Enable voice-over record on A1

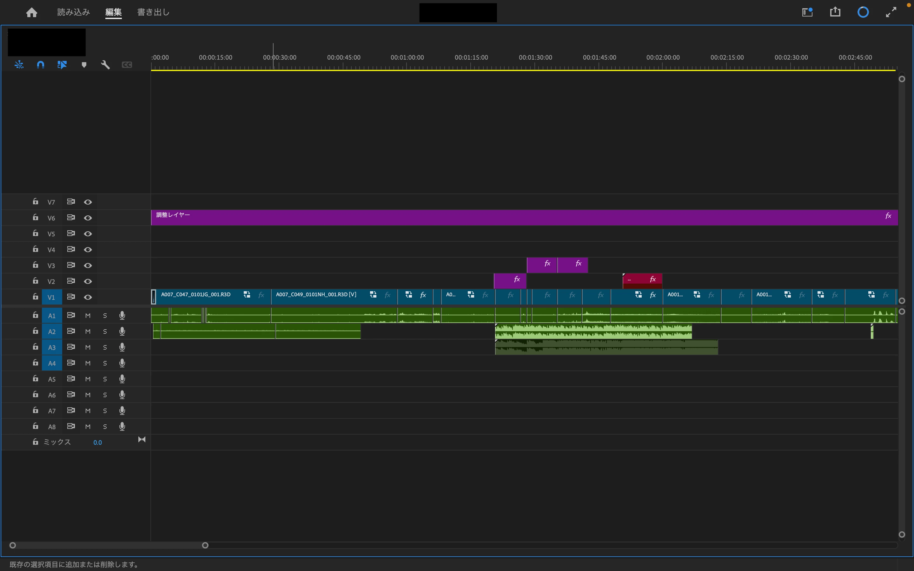pyautogui.click(x=122, y=315)
